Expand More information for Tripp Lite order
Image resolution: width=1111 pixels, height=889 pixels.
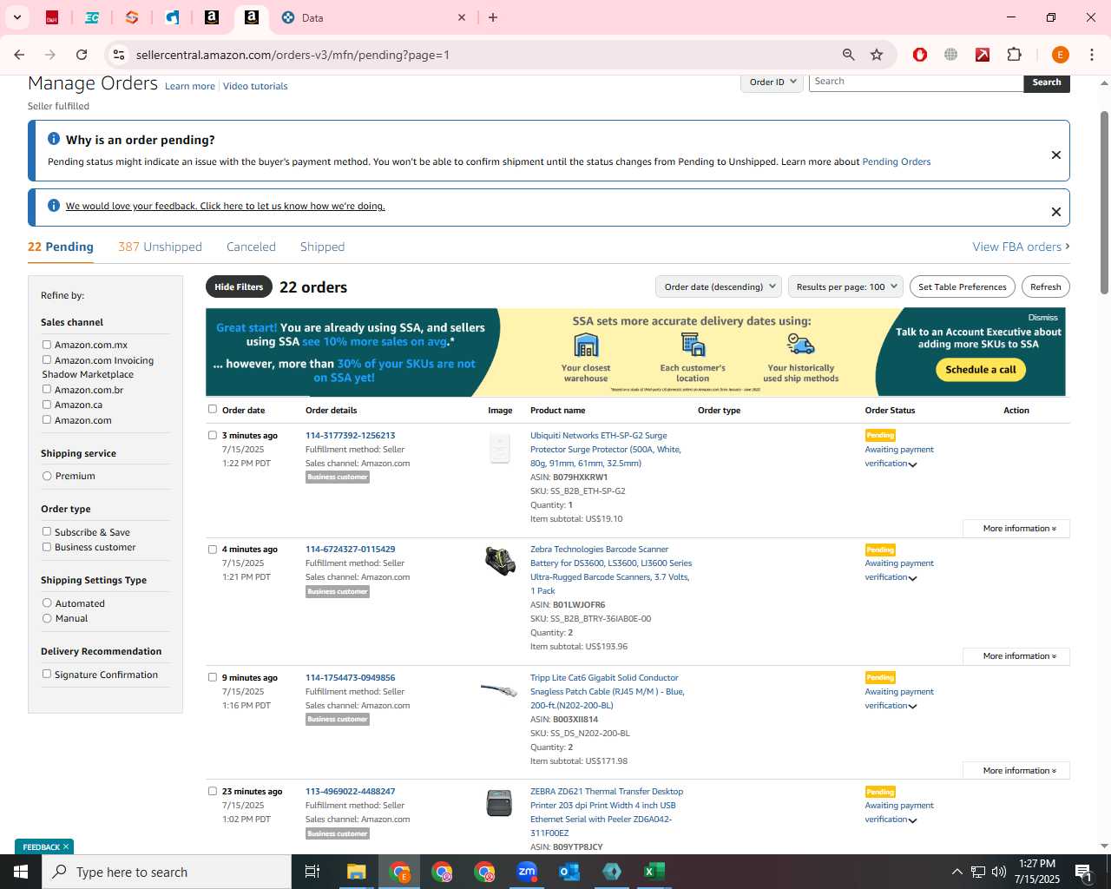click(x=1016, y=770)
